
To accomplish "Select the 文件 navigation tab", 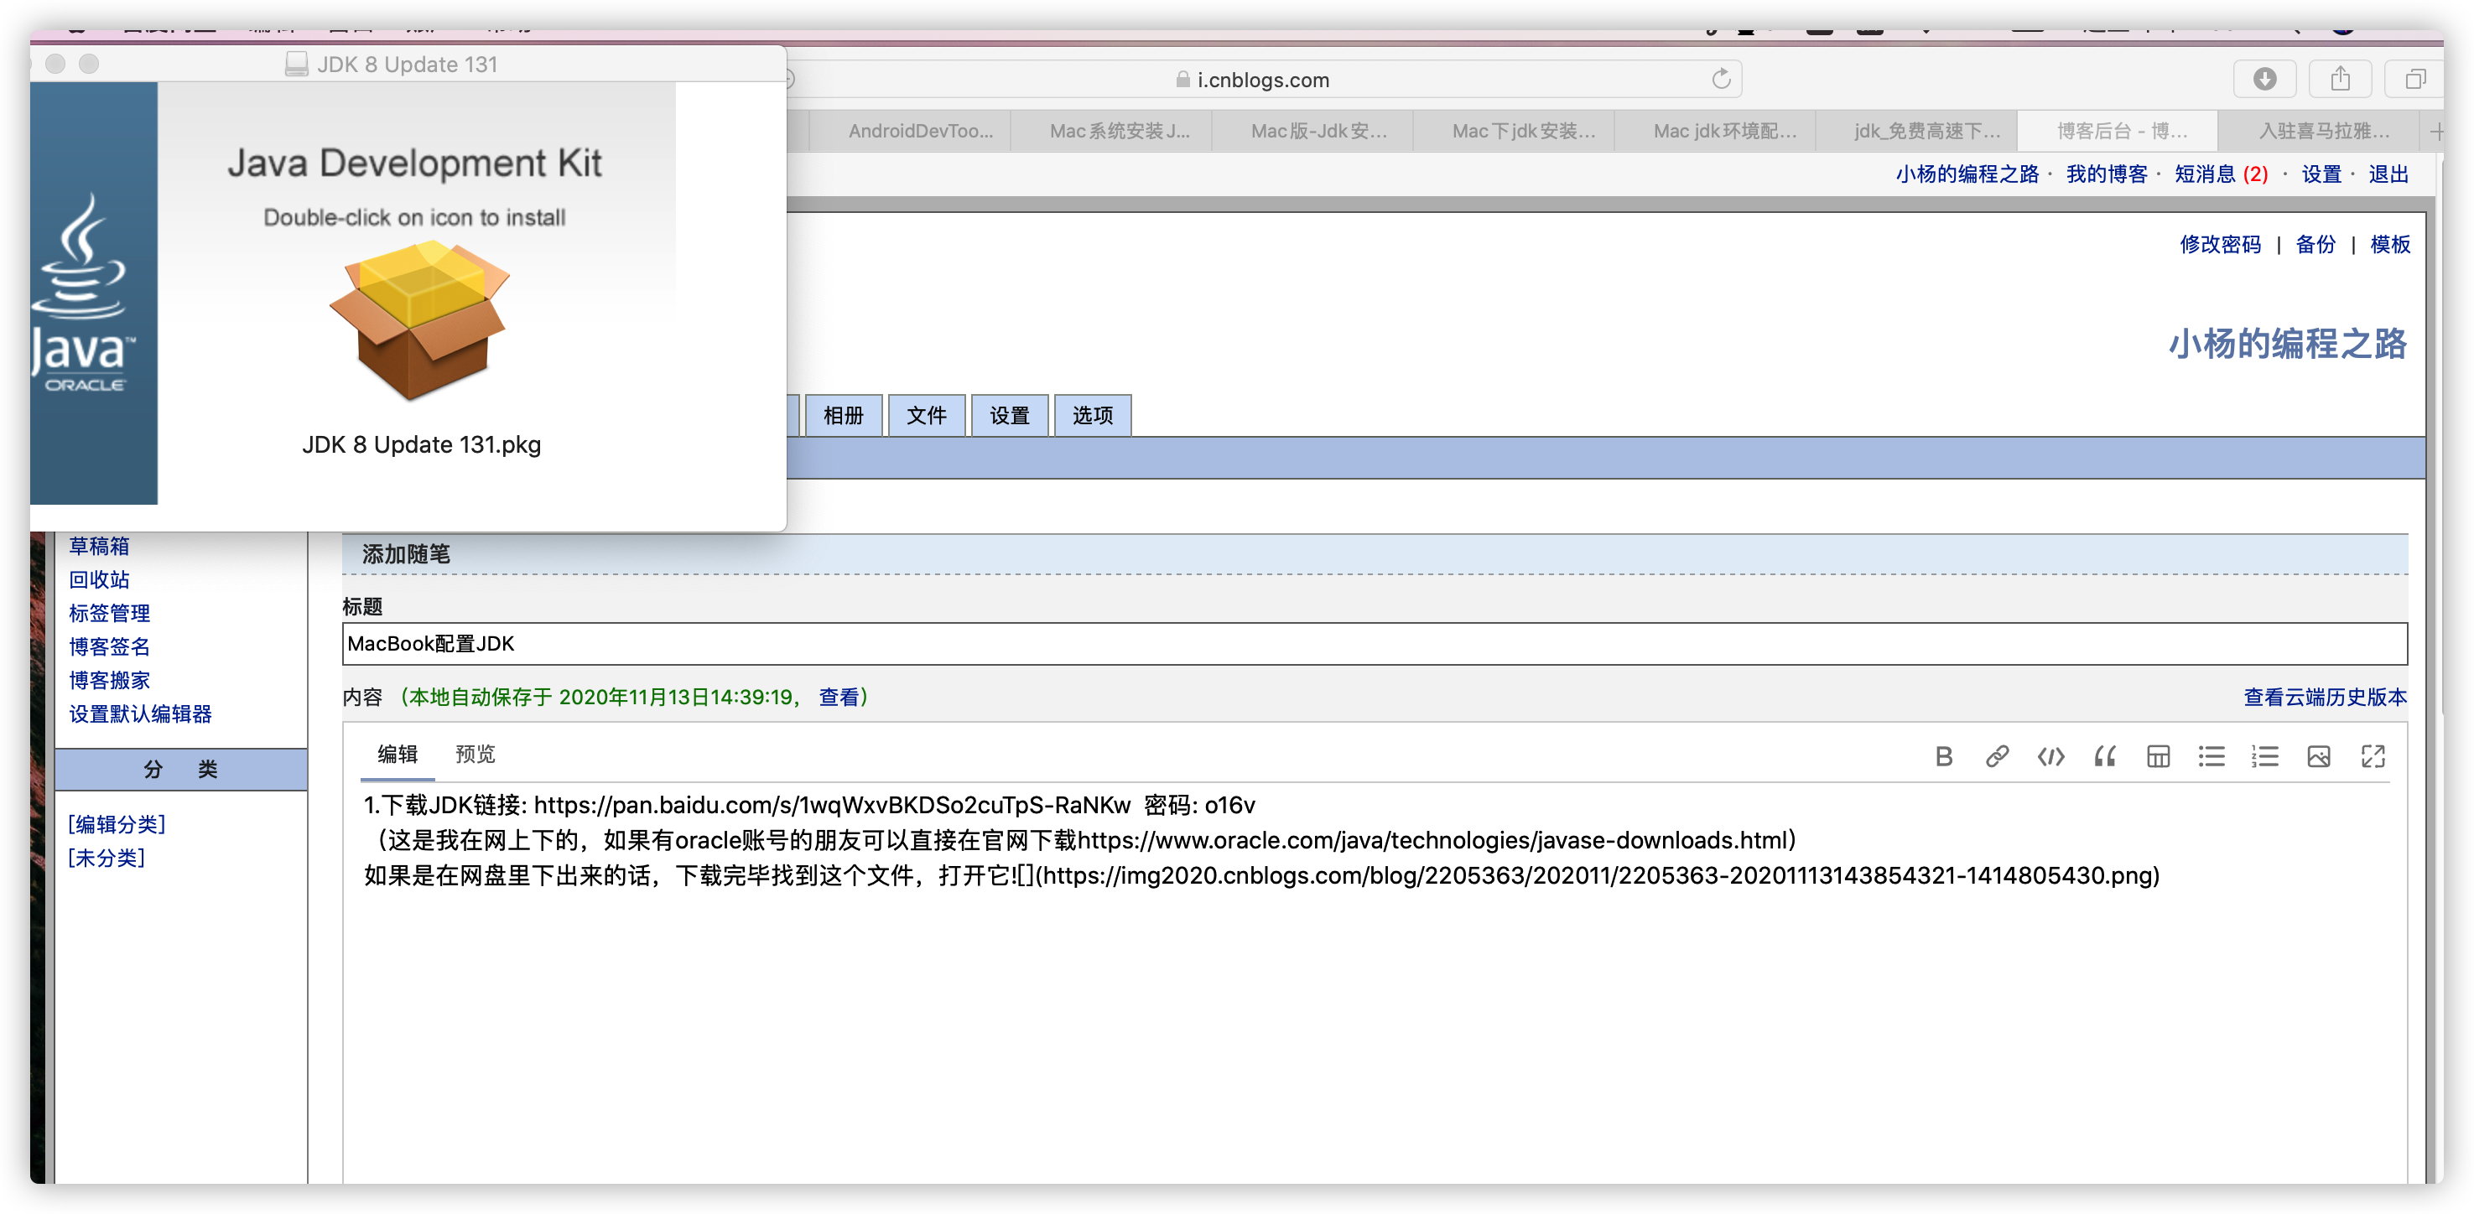I will click(926, 415).
